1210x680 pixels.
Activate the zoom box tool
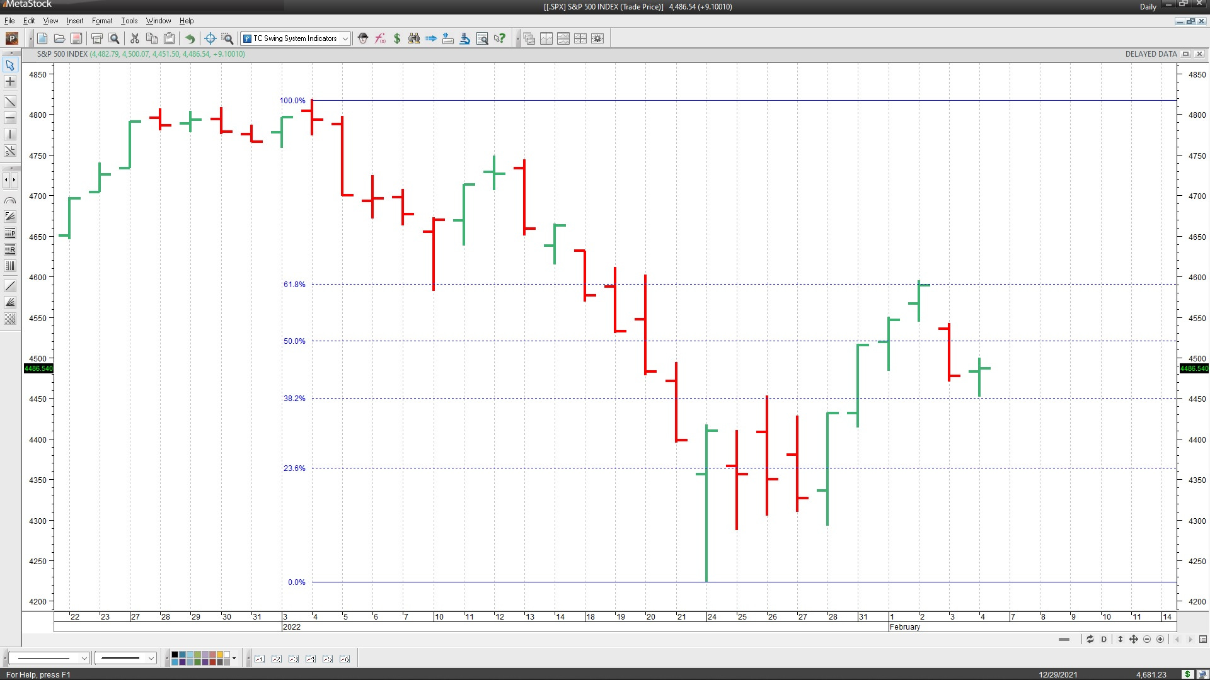coord(228,38)
